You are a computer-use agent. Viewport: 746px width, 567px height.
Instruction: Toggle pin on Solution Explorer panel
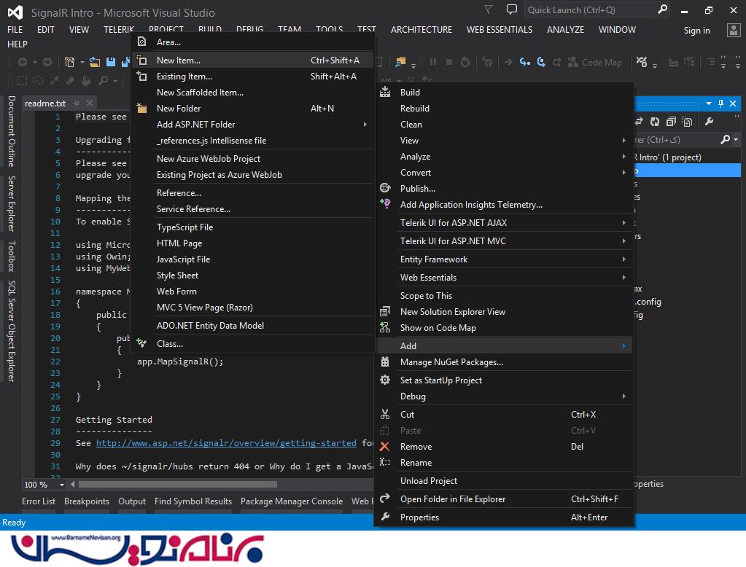(x=721, y=103)
